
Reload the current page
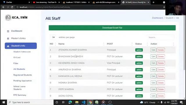(12, 7)
